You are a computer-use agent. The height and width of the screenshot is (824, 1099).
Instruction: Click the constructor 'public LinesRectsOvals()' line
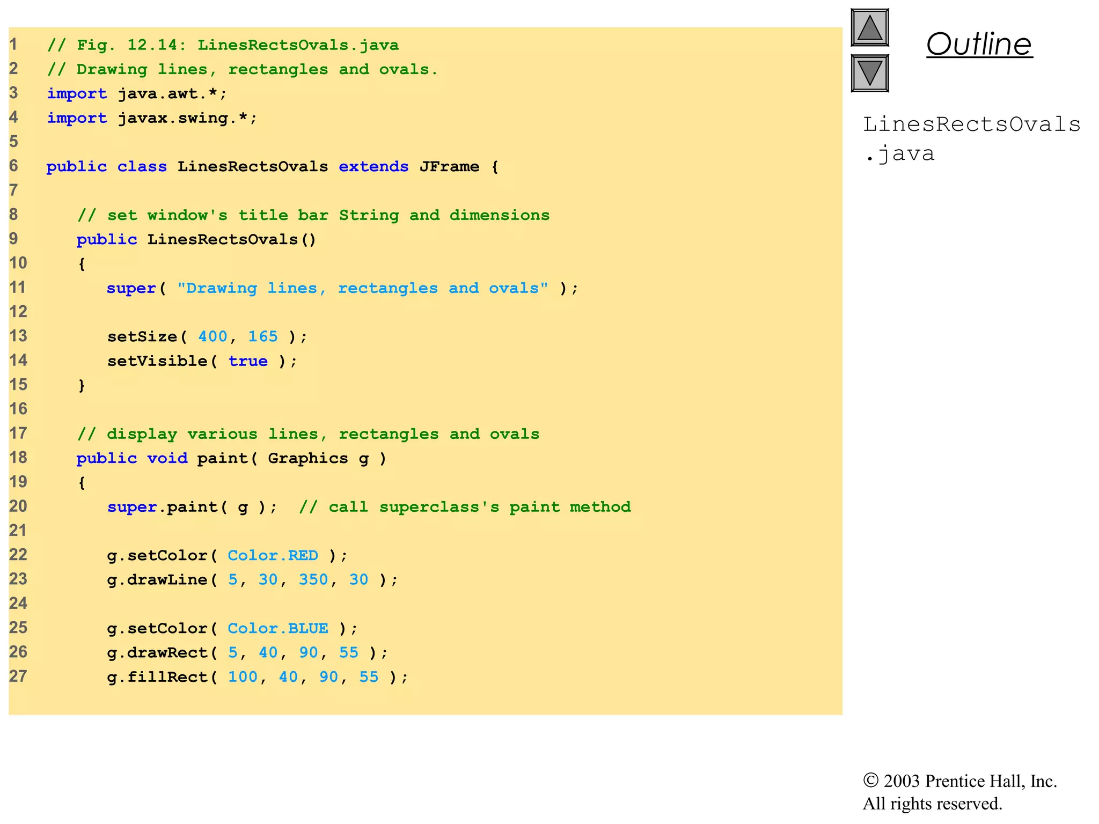pyautogui.click(x=196, y=239)
